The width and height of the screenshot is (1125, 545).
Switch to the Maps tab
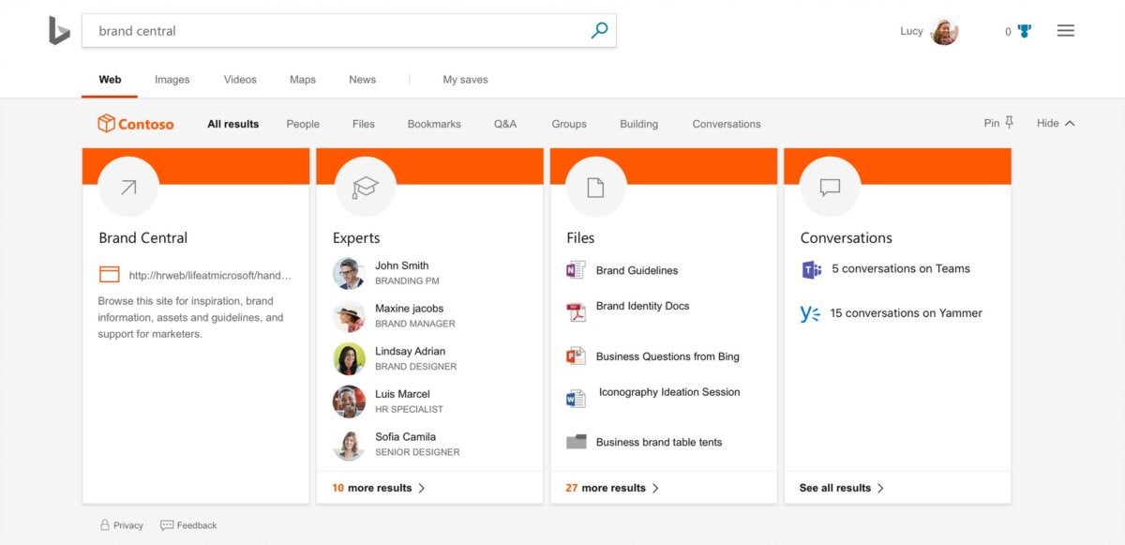click(x=303, y=80)
